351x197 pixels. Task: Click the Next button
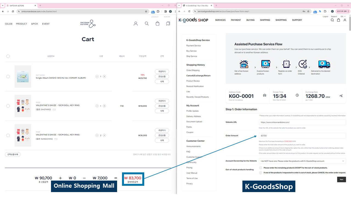tap(341, 179)
